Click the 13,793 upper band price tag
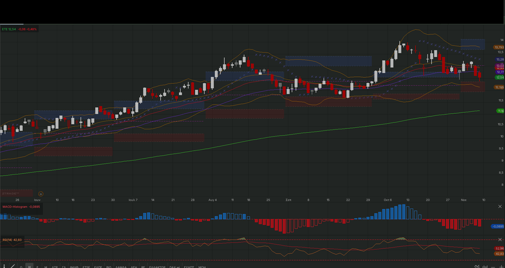This screenshot has height=268, width=505. click(x=499, y=47)
